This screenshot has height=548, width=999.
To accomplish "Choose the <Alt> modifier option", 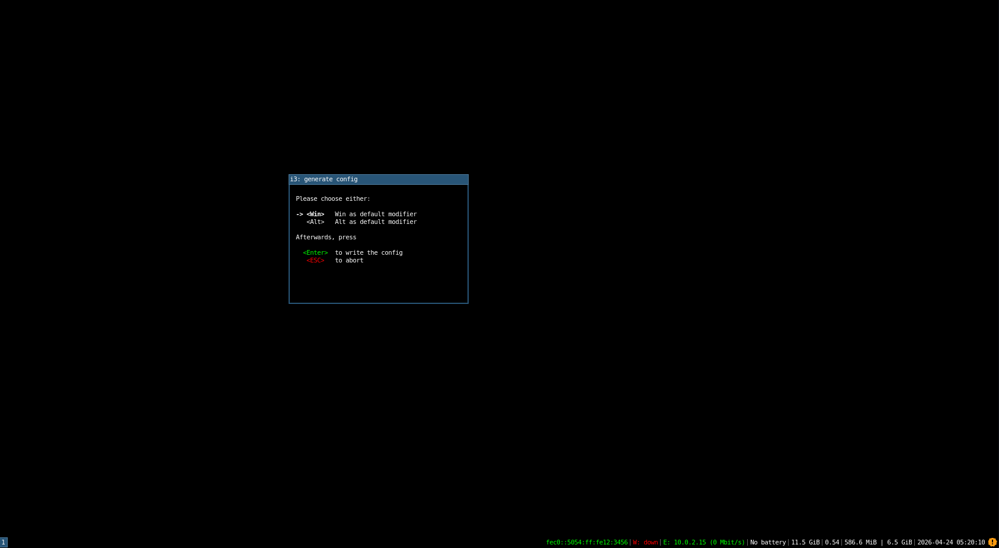I will pyautogui.click(x=315, y=222).
